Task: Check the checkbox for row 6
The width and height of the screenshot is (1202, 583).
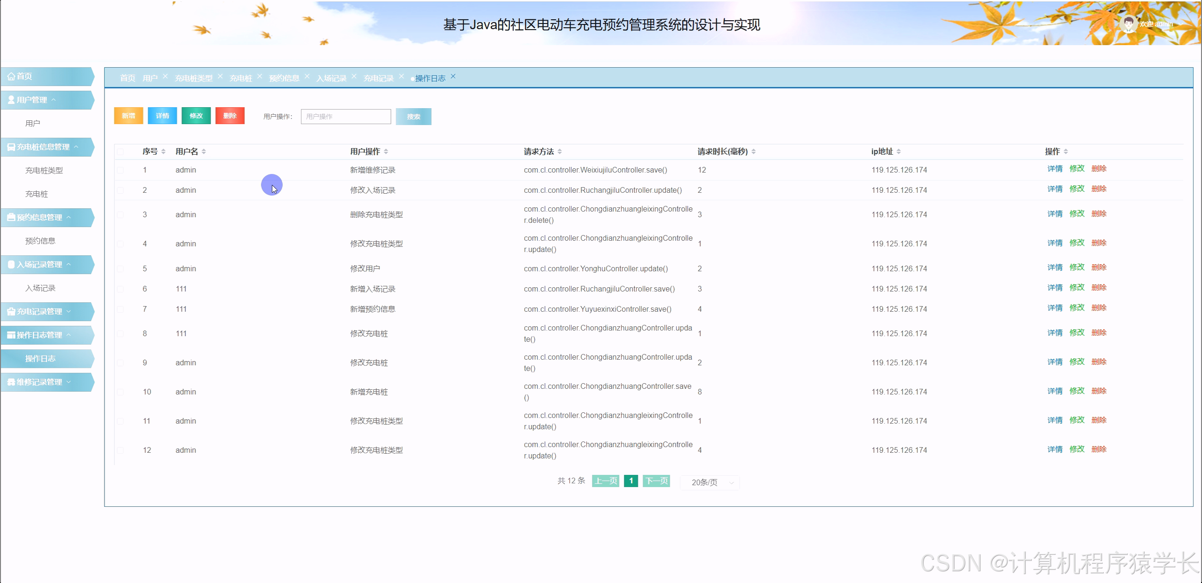Action: coord(120,289)
